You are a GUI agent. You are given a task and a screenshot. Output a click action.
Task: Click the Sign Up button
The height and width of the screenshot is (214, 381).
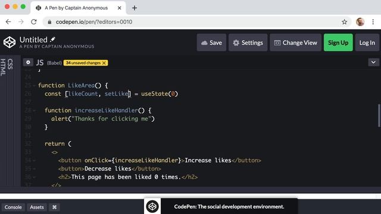pos(338,43)
